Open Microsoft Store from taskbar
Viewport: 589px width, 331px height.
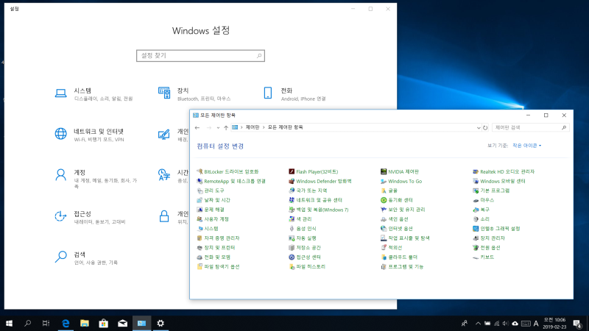(103, 323)
